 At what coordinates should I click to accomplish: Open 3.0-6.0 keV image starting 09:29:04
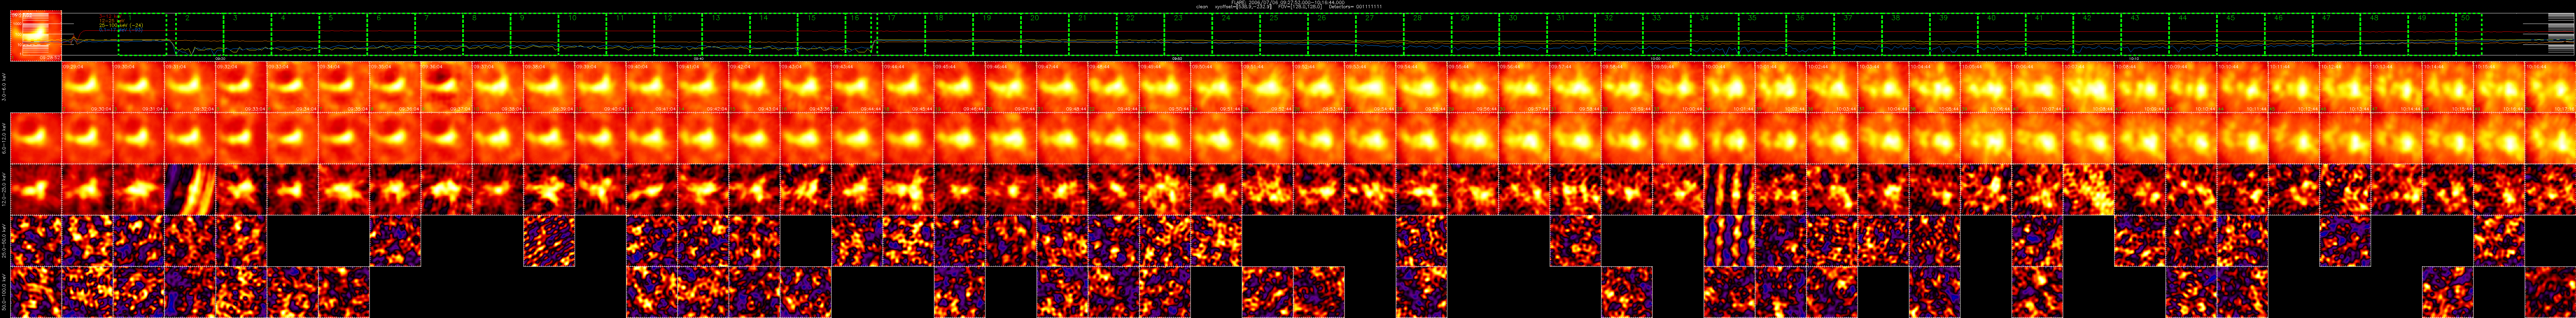pos(87,87)
